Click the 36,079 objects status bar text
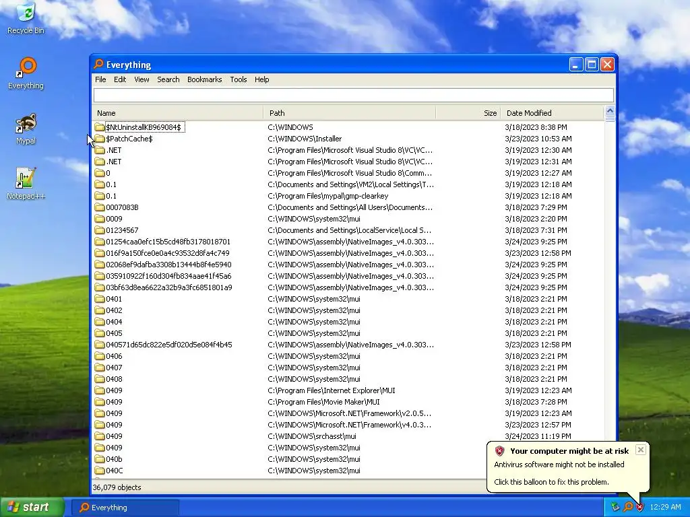 click(x=117, y=487)
